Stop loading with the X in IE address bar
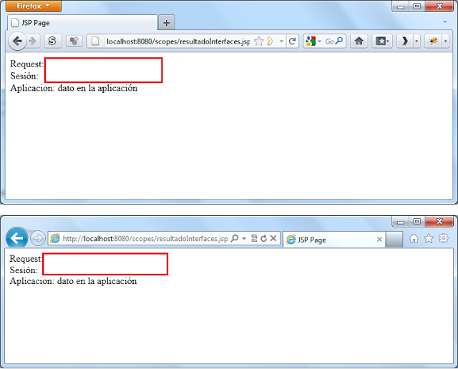 (273, 239)
